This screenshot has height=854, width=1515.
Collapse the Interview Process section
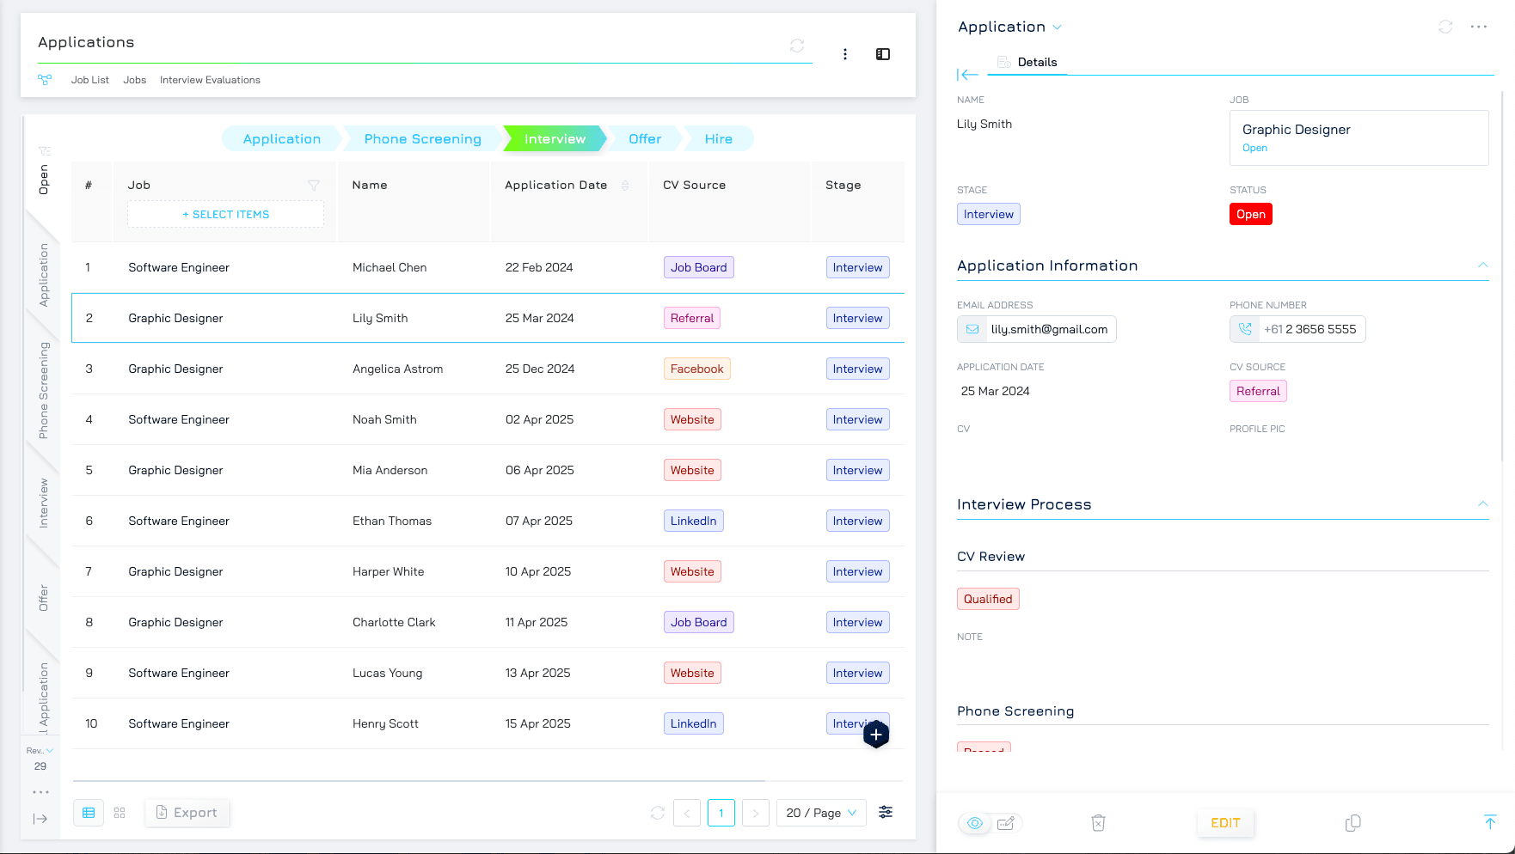tap(1482, 504)
